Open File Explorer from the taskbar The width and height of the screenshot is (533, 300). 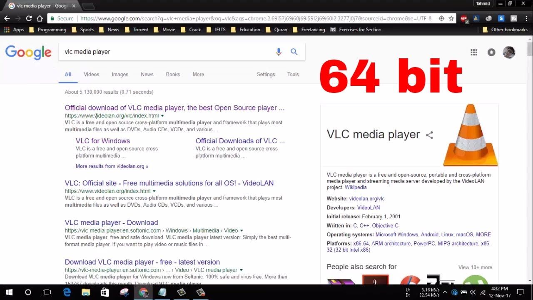point(85,292)
